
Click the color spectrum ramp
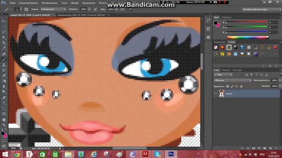tap(248, 37)
